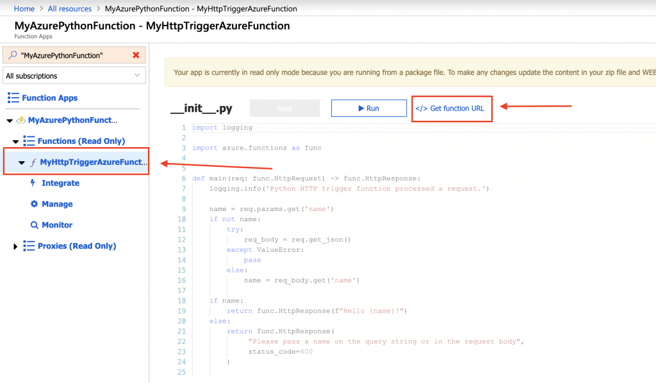Image resolution: width=656 pixels, height=383 pixels.
Task: Collapse the MyHttpTriggerAzureFunction tree arrow
Action: coord(22,163)
